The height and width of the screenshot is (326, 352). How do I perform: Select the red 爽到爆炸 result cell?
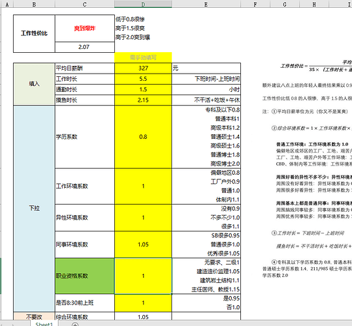pos(85,28)
